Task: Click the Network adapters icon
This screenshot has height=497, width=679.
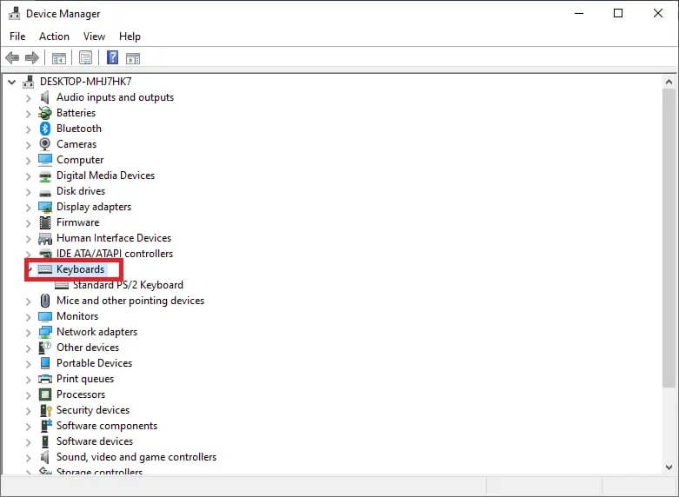Action: pos(45,332)
